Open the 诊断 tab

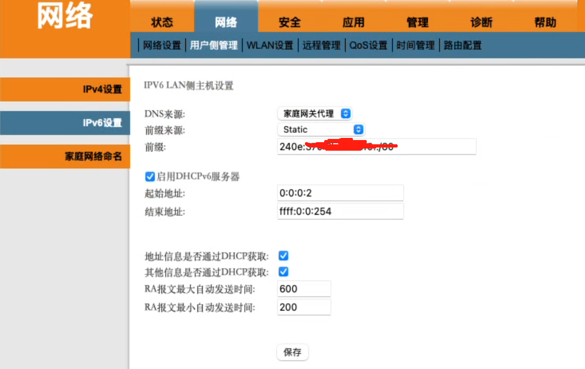click(481, 22)
